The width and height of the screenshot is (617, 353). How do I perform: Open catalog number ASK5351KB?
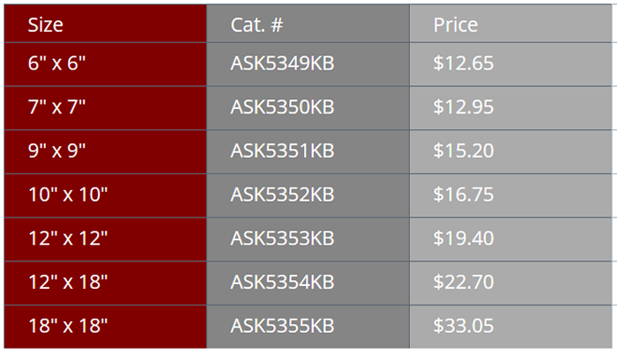coord(282,151)
